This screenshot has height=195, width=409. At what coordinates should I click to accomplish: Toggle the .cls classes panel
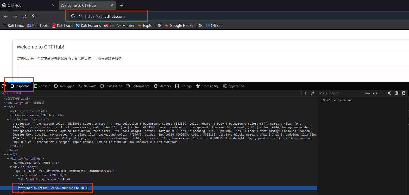375,93
